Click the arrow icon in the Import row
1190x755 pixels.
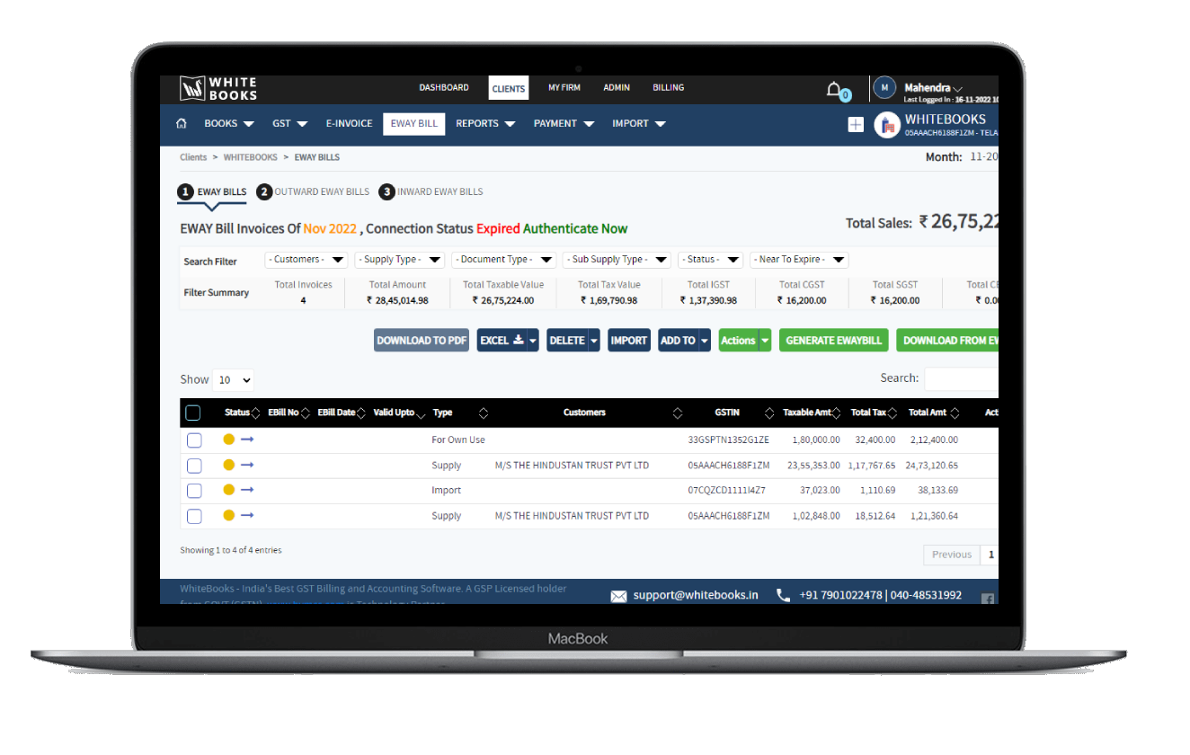247,490
